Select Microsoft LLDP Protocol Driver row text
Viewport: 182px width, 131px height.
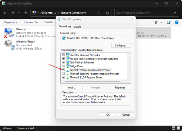coord(86,78)
